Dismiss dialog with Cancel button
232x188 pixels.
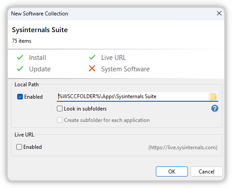(206, 171)
